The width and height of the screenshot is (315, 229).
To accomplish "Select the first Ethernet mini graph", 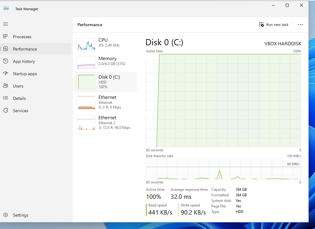I will 86,102.
